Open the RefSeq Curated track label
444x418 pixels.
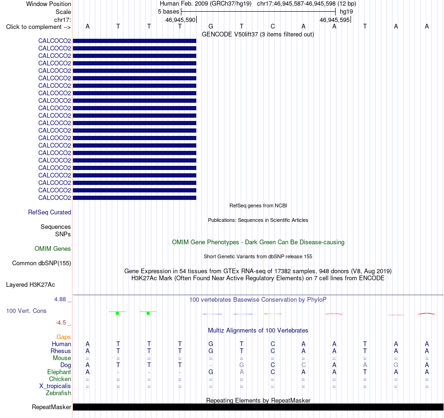click(x=50, y=212)
